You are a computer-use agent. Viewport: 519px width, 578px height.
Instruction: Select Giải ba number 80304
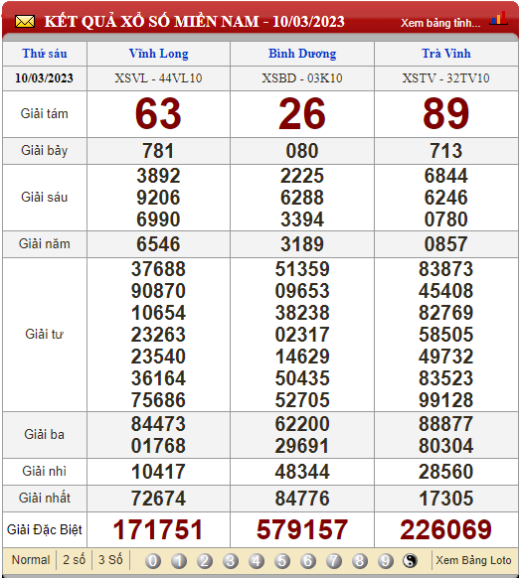click(445, 446)
